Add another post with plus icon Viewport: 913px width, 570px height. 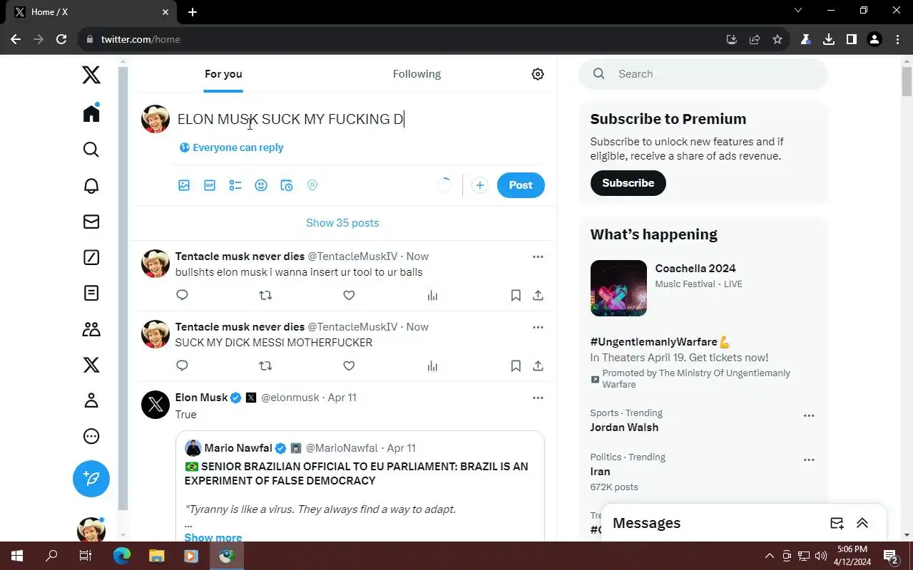point(480,185)
